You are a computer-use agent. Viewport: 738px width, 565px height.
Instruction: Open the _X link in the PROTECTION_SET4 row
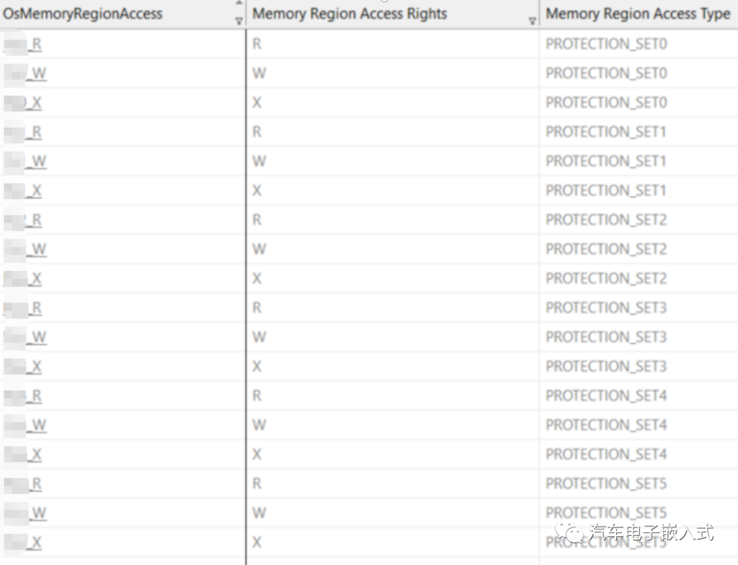(34, 454)
